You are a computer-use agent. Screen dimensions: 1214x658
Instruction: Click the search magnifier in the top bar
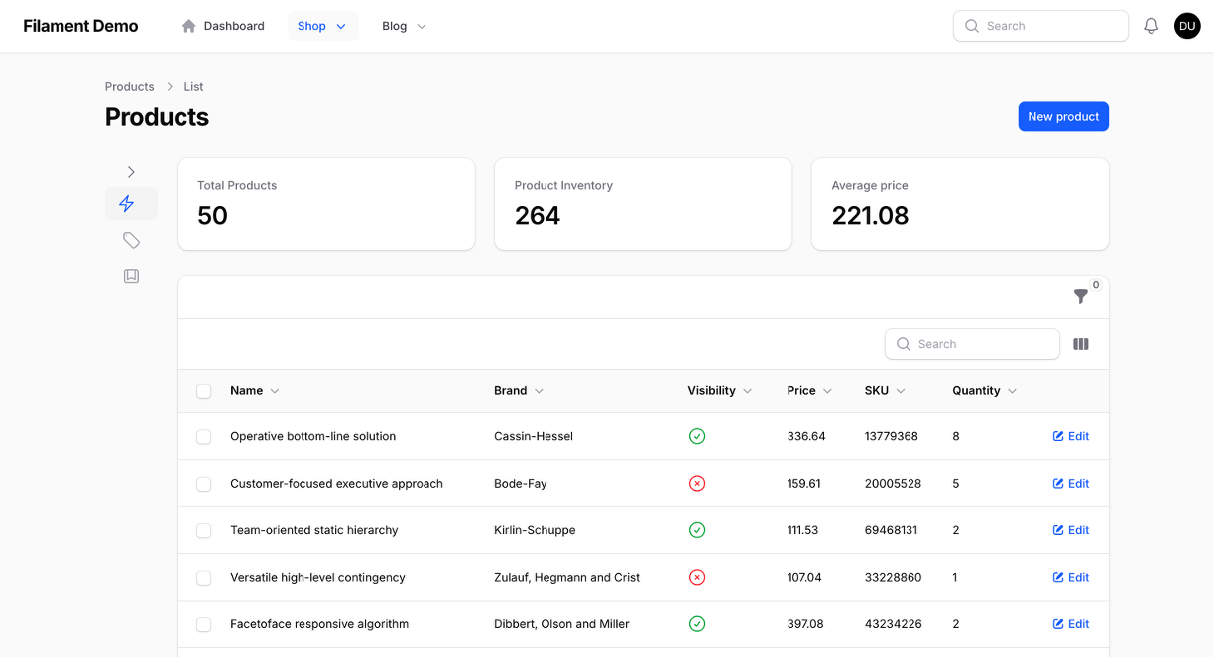pyautogui.click(x=971, y=26)
